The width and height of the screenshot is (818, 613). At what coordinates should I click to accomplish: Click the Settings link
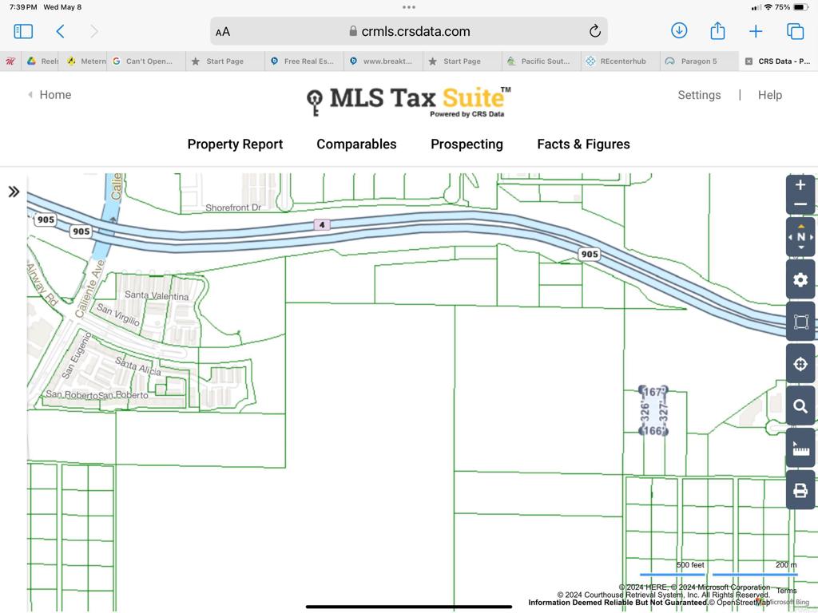(x=699, y=95)
